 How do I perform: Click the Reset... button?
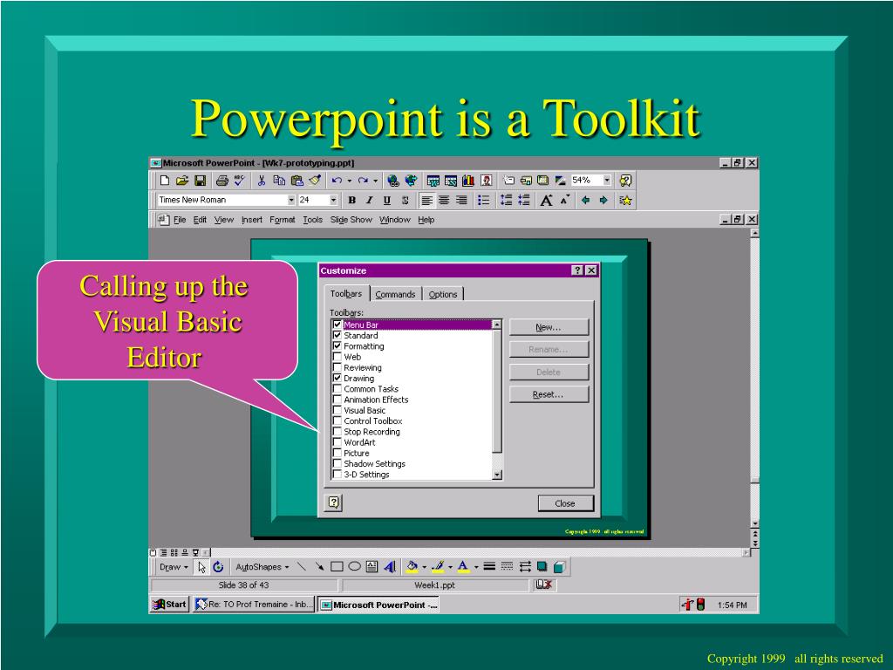click(549, 394)
